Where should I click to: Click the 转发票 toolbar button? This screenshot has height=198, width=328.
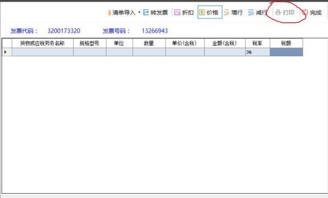156,13
